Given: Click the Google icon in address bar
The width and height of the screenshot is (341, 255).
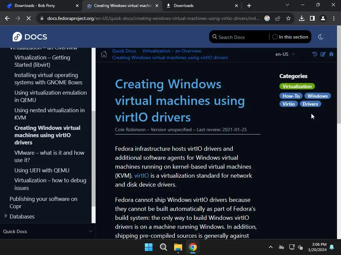Looking at the screenshot, I should (267, 19).
